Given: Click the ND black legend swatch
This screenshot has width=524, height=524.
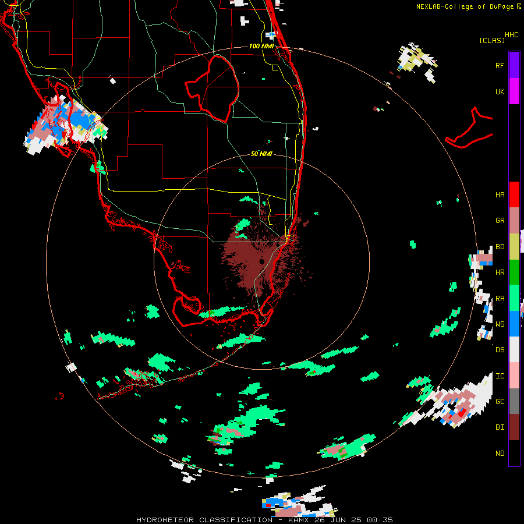Looking at the screenshot, I should coord(514,453).
